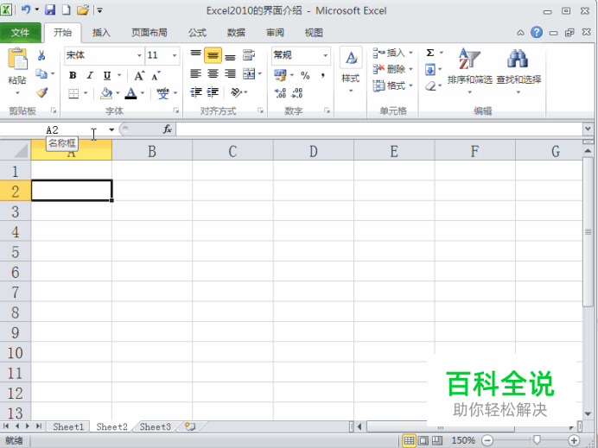The image size is (598, 448).
Task: Apply comma style
Action: tap(322, 75)
